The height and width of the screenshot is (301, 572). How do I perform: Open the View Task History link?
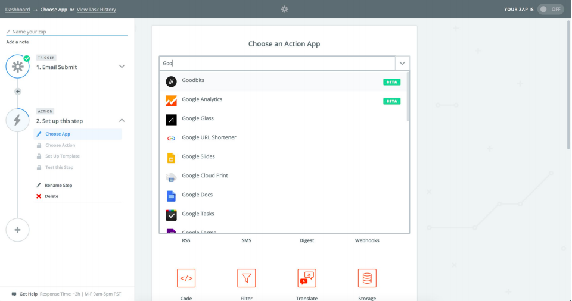pyautogui.click(x=97, y=10)
